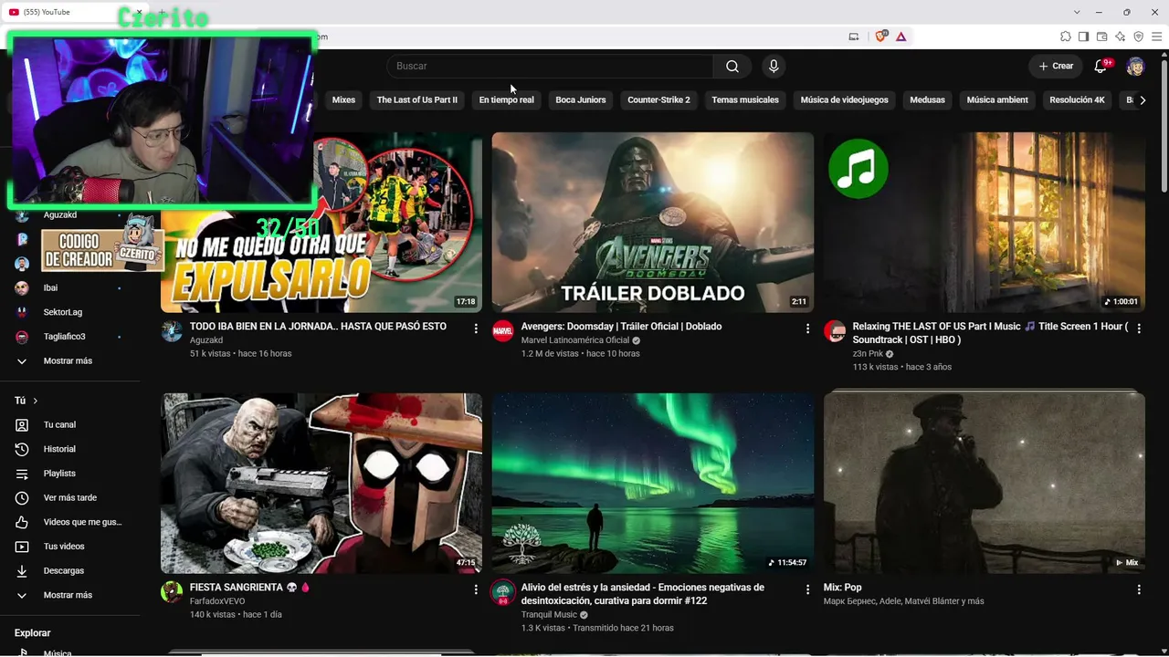1169x657 pixels.
Task: Play the Last of Us window soundtrack thumbnail
Action: [x=985, y=223]
